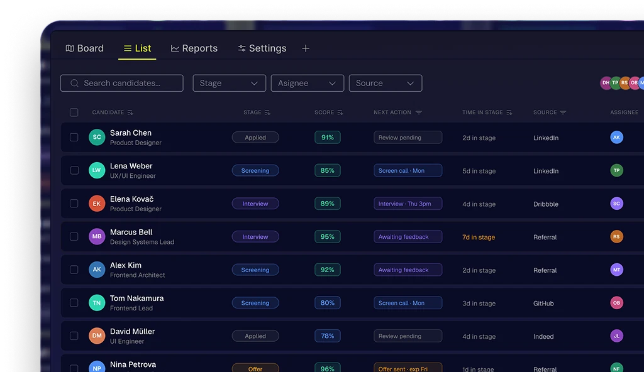644x372 pixels.
Task: Click the JL assignee avatar on David Müller's row
Action: pos(616,336)
